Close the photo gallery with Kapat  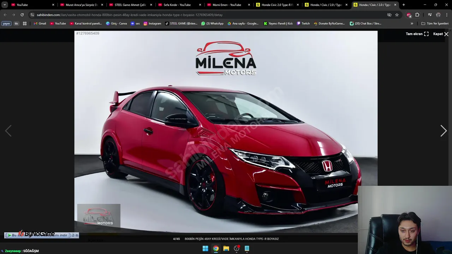(441, 34)
